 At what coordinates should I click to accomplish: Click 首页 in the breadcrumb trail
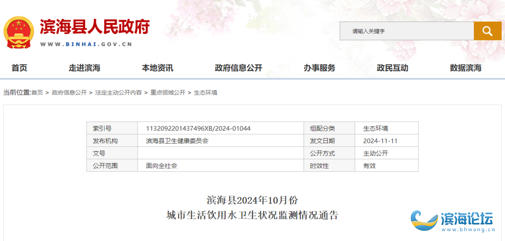tap(37, 92)
